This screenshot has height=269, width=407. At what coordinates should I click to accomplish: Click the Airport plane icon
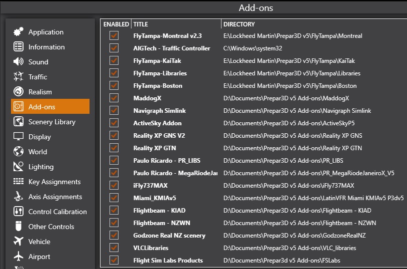point(18,256)
